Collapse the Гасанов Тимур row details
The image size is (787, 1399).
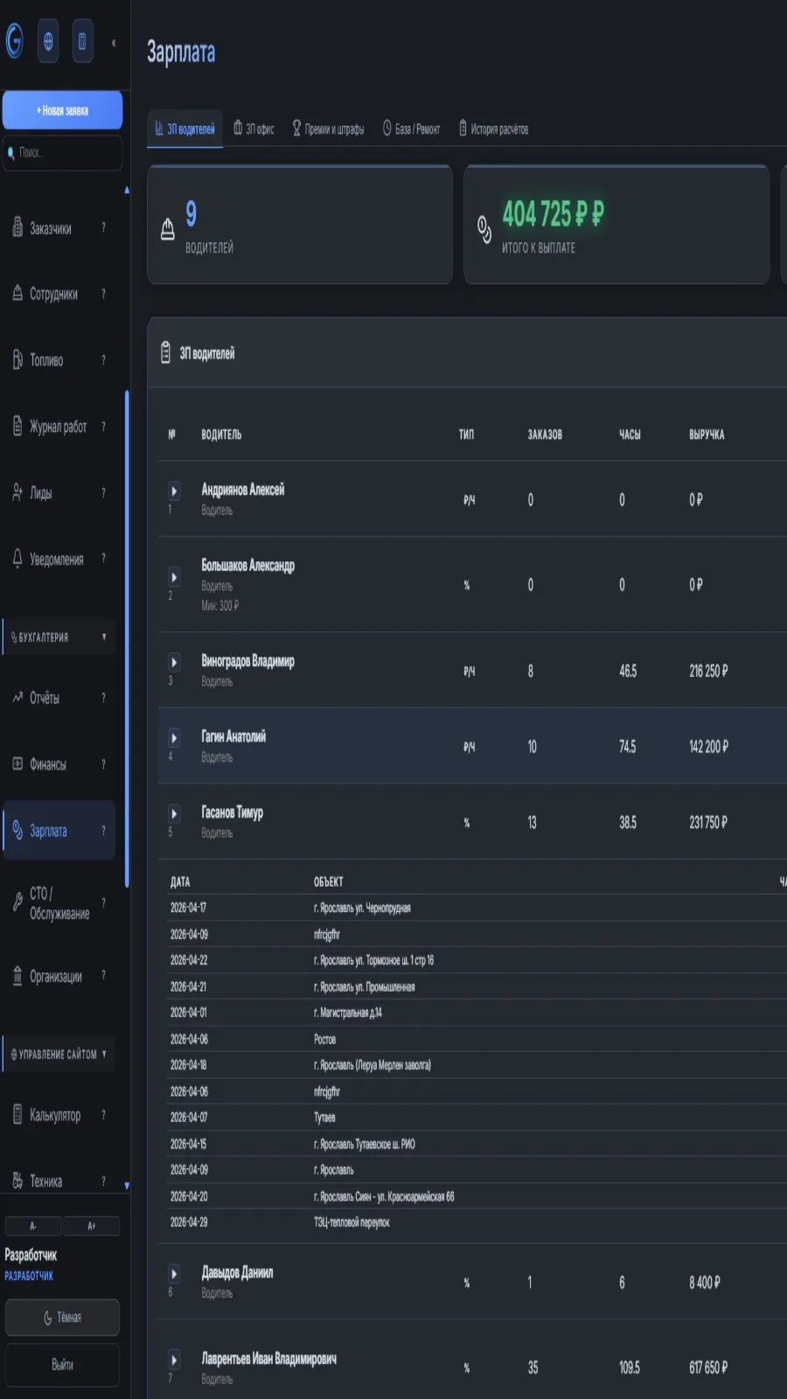point(174,814)
